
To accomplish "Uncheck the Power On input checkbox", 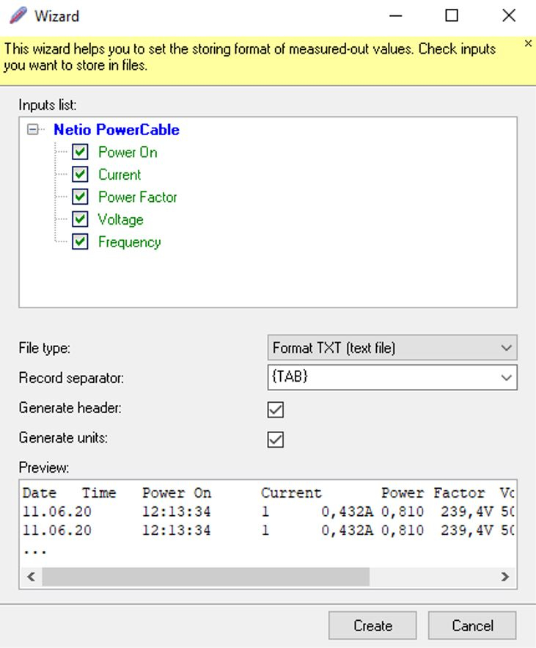I will click(x=80, y=153).
